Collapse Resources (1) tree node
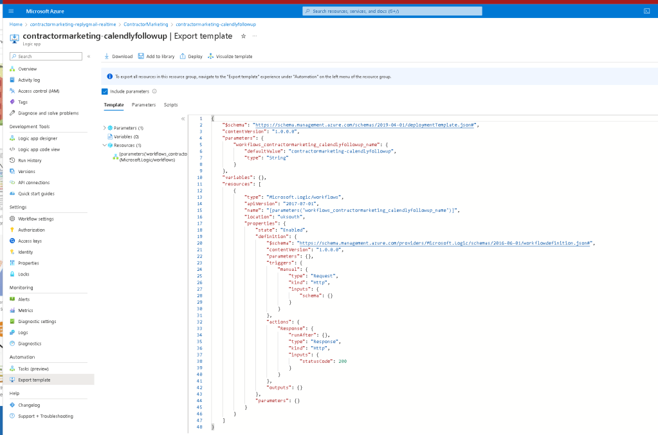The height and width of the screenshot is (435, 658). 104,145
